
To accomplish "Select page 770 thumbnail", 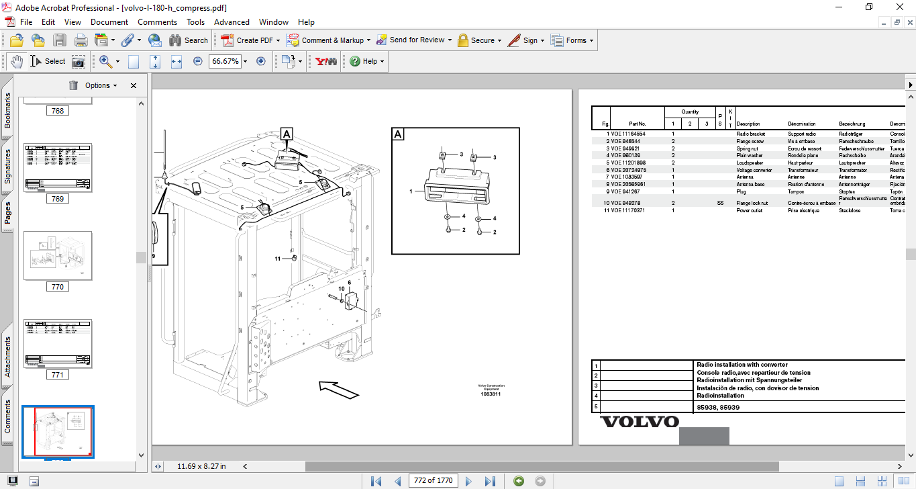I will 58,255.
